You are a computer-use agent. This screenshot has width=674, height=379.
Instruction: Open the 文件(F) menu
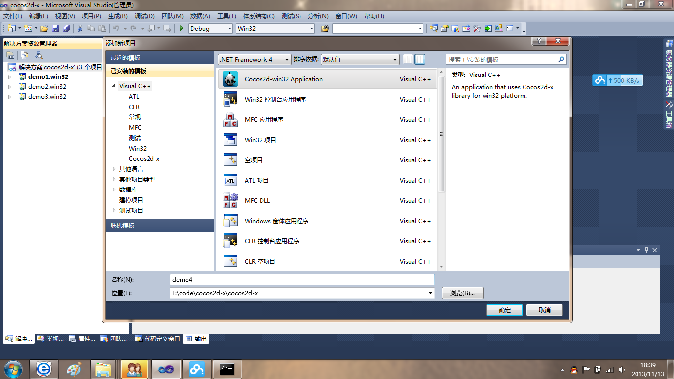[13, 16]
